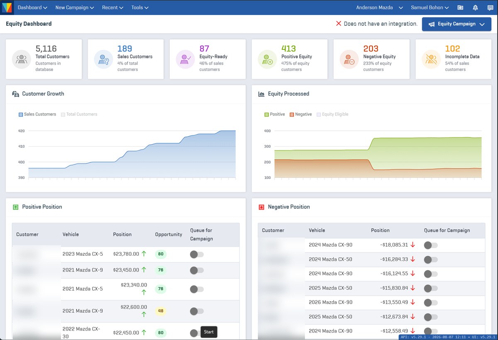Click the colorful app logo icon

[7, 7]
